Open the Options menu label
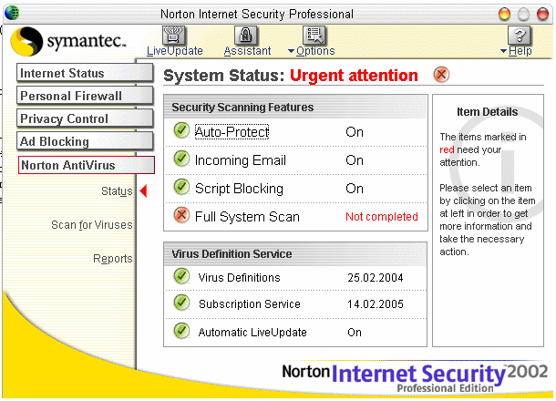556x401 pixels. [315, 51]
